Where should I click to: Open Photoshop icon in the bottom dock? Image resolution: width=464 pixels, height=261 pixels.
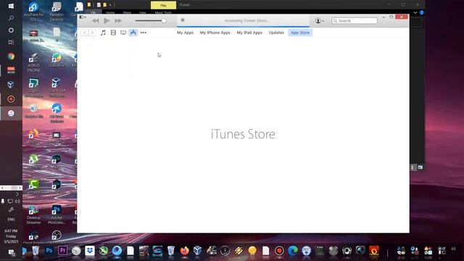coord(49,251)
